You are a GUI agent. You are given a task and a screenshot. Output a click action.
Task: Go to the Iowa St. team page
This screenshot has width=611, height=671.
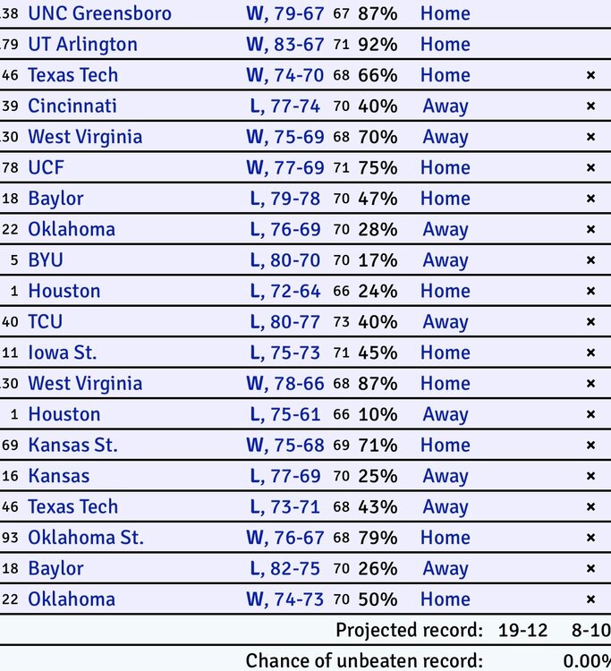[63, 352]
